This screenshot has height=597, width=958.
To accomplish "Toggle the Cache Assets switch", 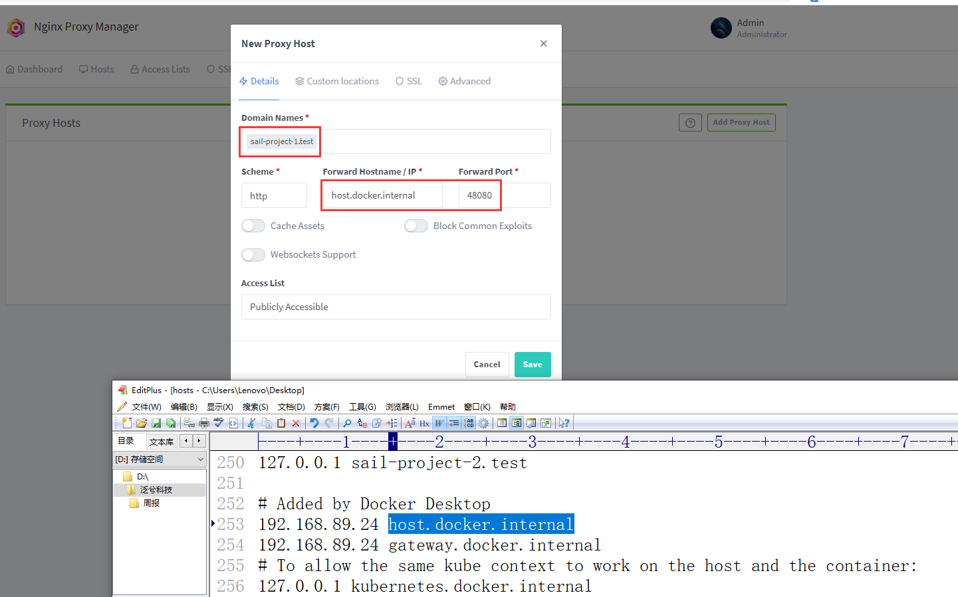I will (253, 226).
